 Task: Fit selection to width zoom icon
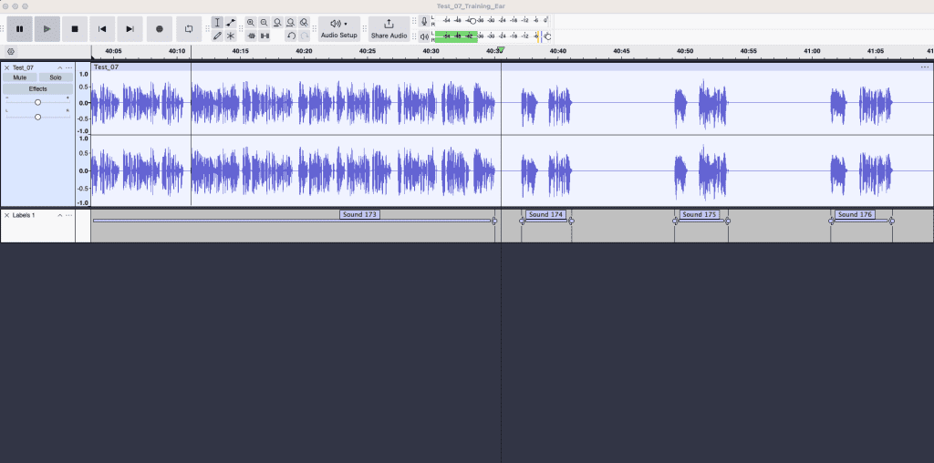click(x=277, y=22)
